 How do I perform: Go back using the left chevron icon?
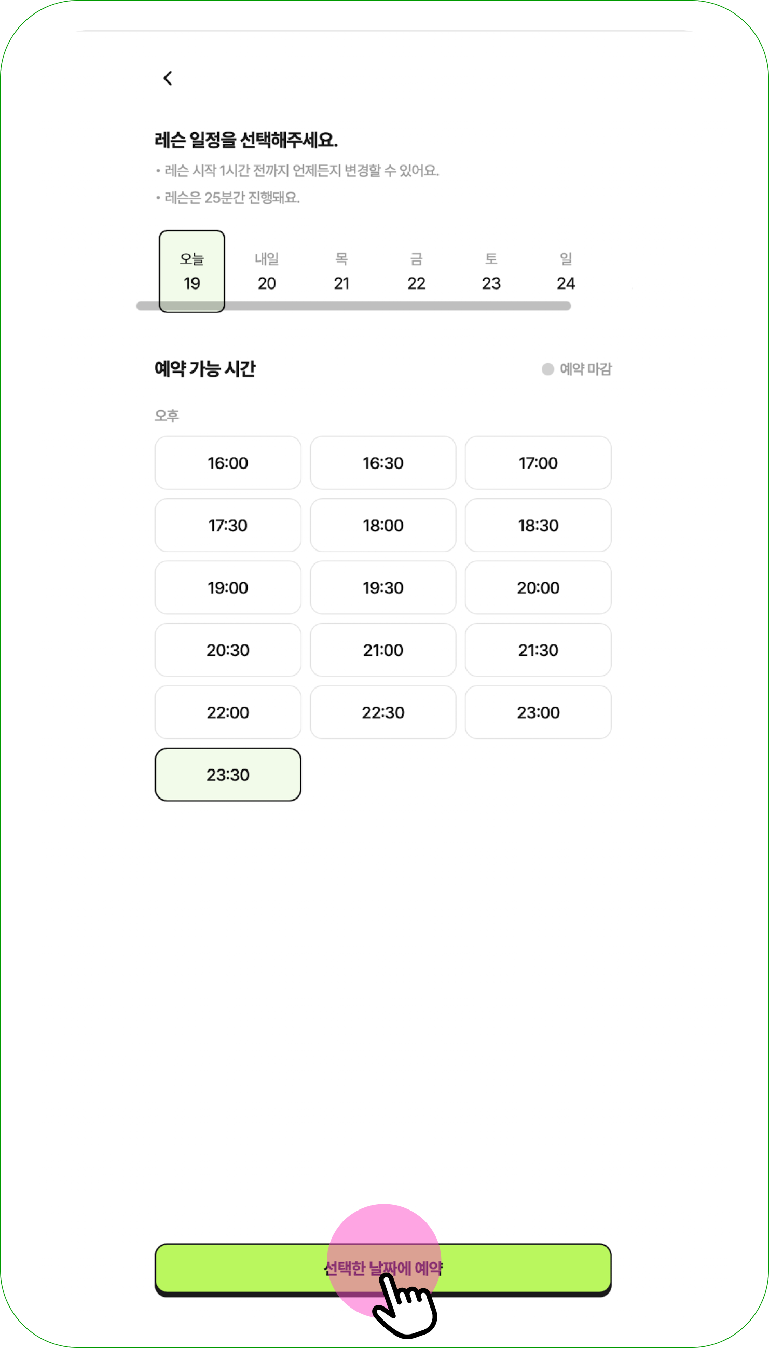(x=168, y=78)
